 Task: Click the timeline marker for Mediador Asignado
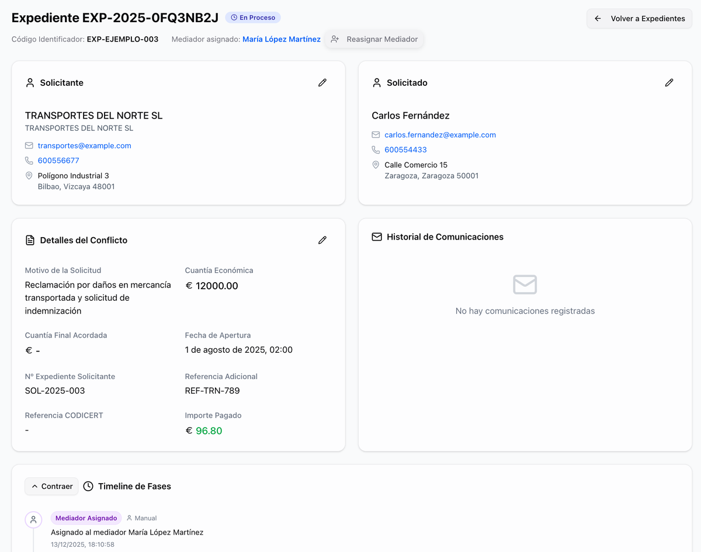[33, 519]
